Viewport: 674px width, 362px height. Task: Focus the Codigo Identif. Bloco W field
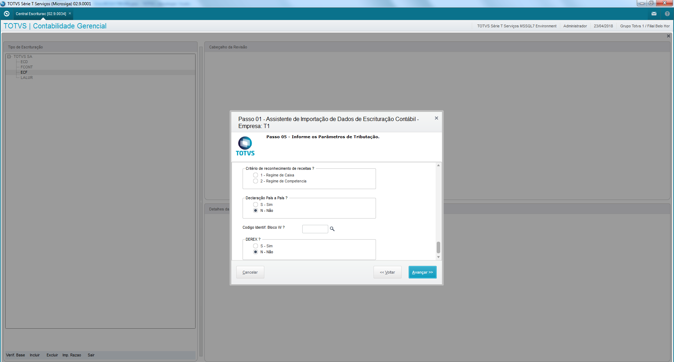tap(315, 229)
